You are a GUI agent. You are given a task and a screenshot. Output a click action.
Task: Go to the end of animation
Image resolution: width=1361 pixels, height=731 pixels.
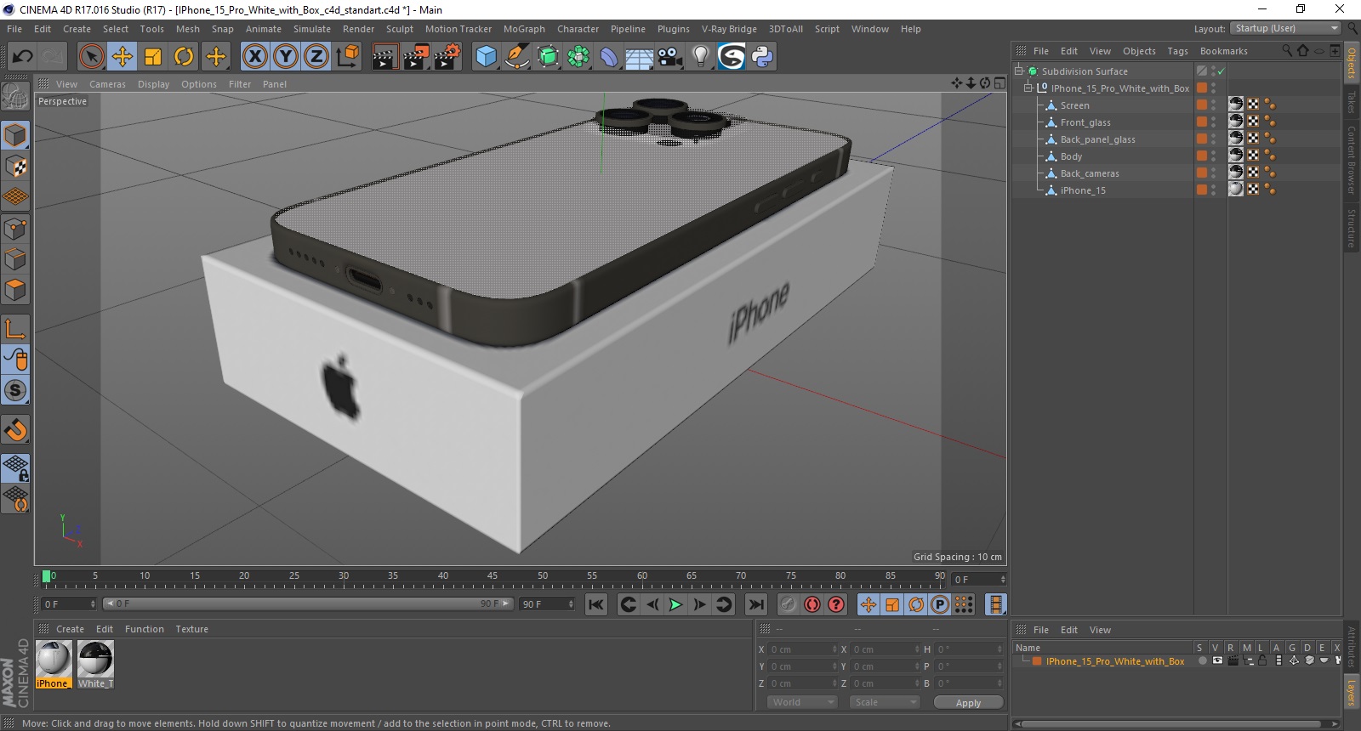point(755,604)
